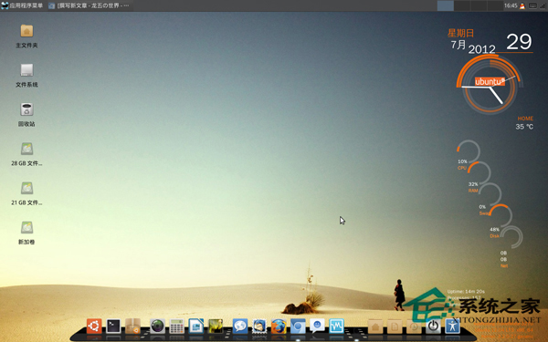Screen dimensions: 548x342
Task: Click the power button icon in dock
Action: [x=433, y=326]
